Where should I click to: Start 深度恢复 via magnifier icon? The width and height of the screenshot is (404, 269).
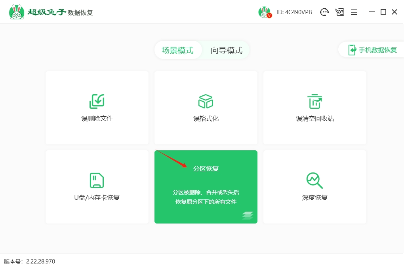(x=315, y=180)
